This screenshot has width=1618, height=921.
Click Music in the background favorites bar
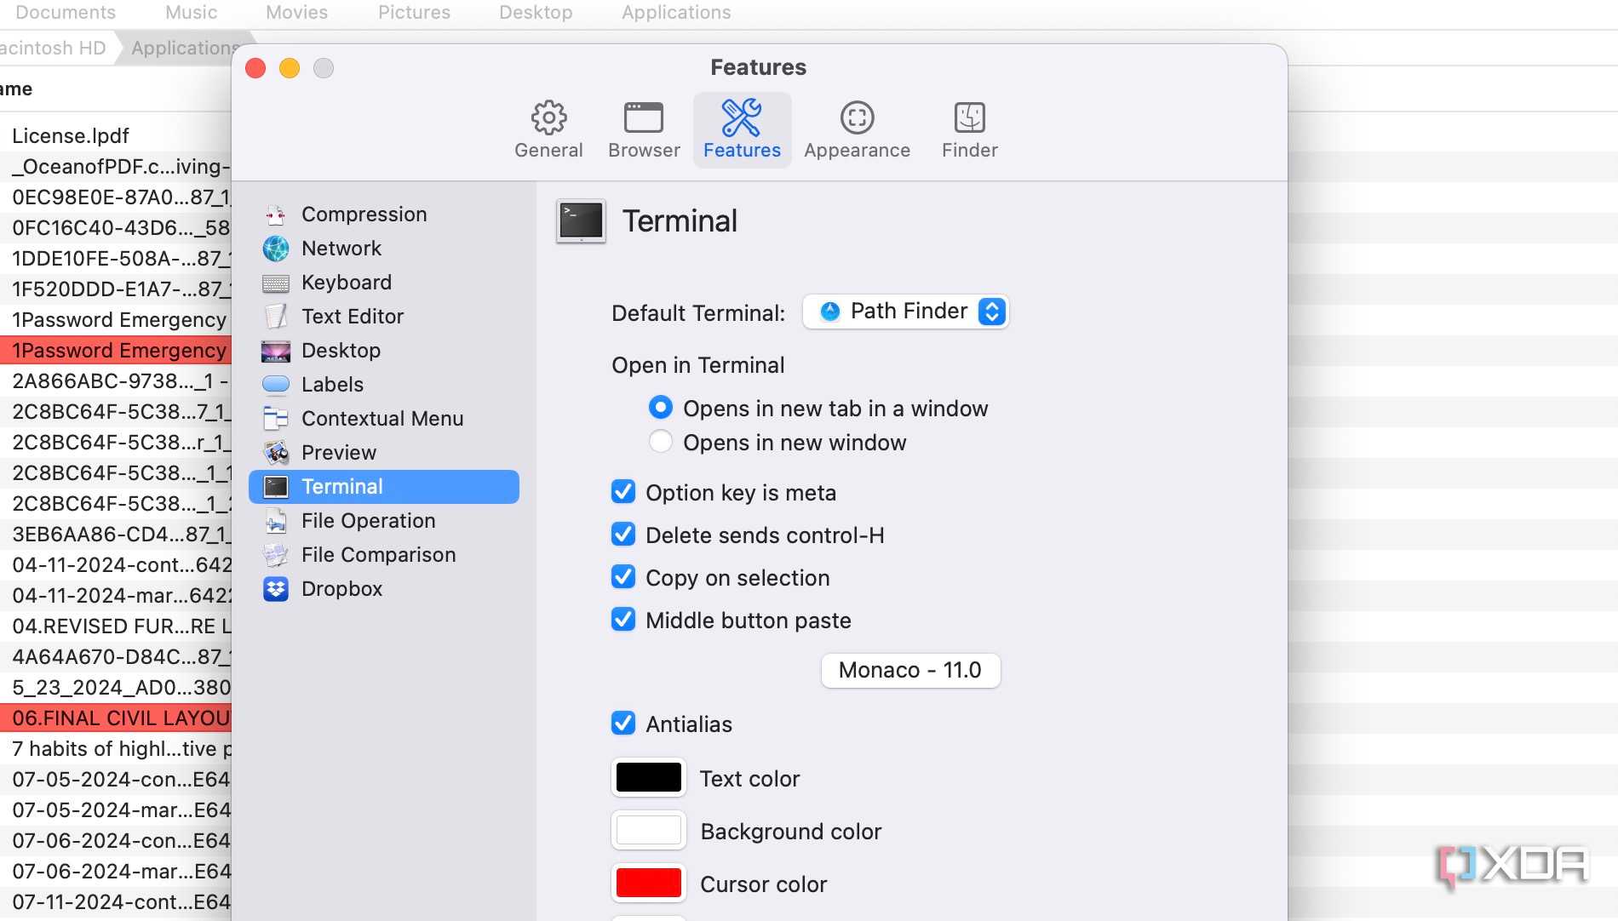click(x=191, y=13)
